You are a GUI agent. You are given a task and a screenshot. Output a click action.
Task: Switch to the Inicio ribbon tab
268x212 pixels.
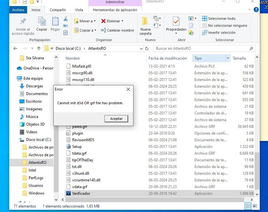pyautogui.click(x=36, y=10)
